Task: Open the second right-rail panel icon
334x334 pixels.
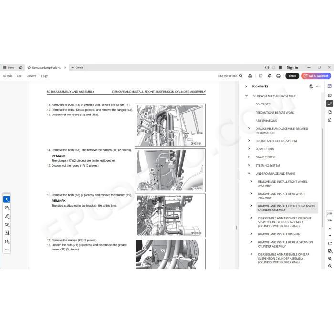Action: (330, 95)
